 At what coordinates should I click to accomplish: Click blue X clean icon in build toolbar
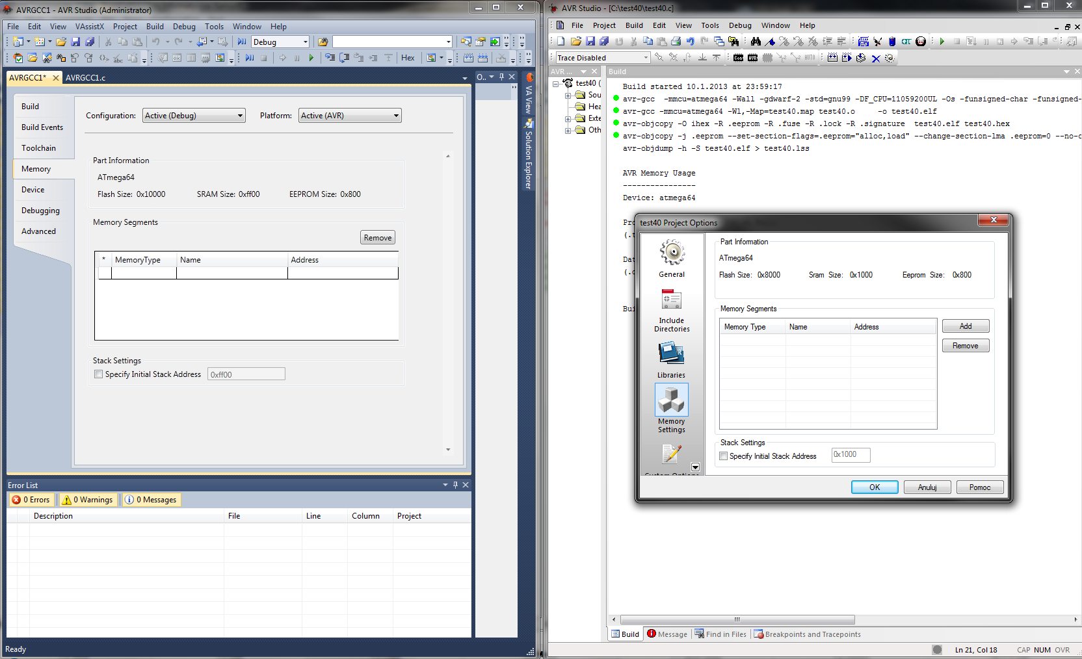click(875, 58)
